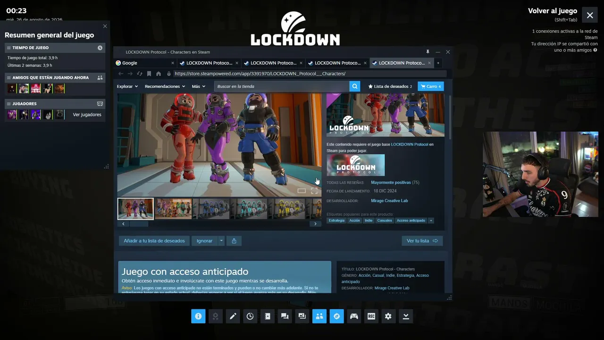
Task: Toggle the friends list overlay icon
Action: click(x=319, y=316)
